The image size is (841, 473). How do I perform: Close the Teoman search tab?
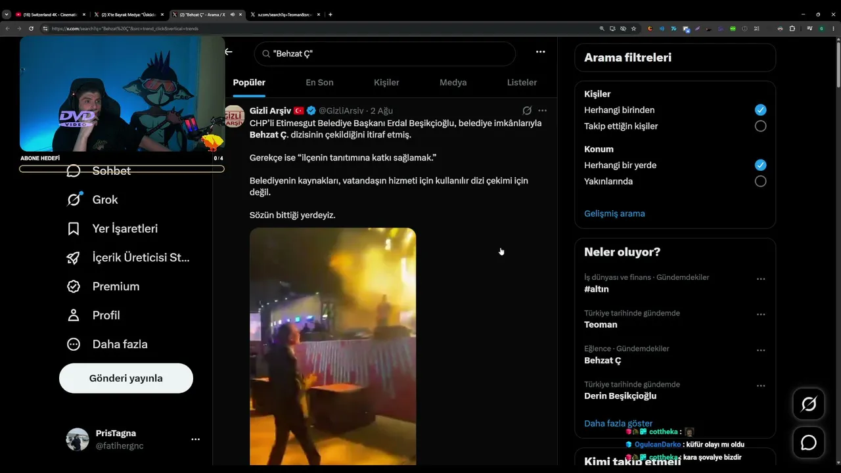[x=320, y=14]
